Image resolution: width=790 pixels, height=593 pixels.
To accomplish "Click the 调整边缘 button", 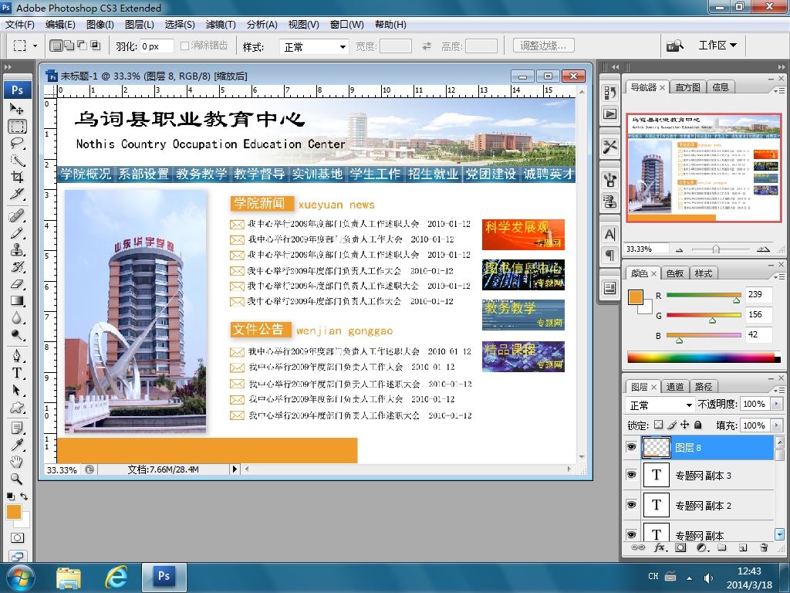I will pos(543,46).
